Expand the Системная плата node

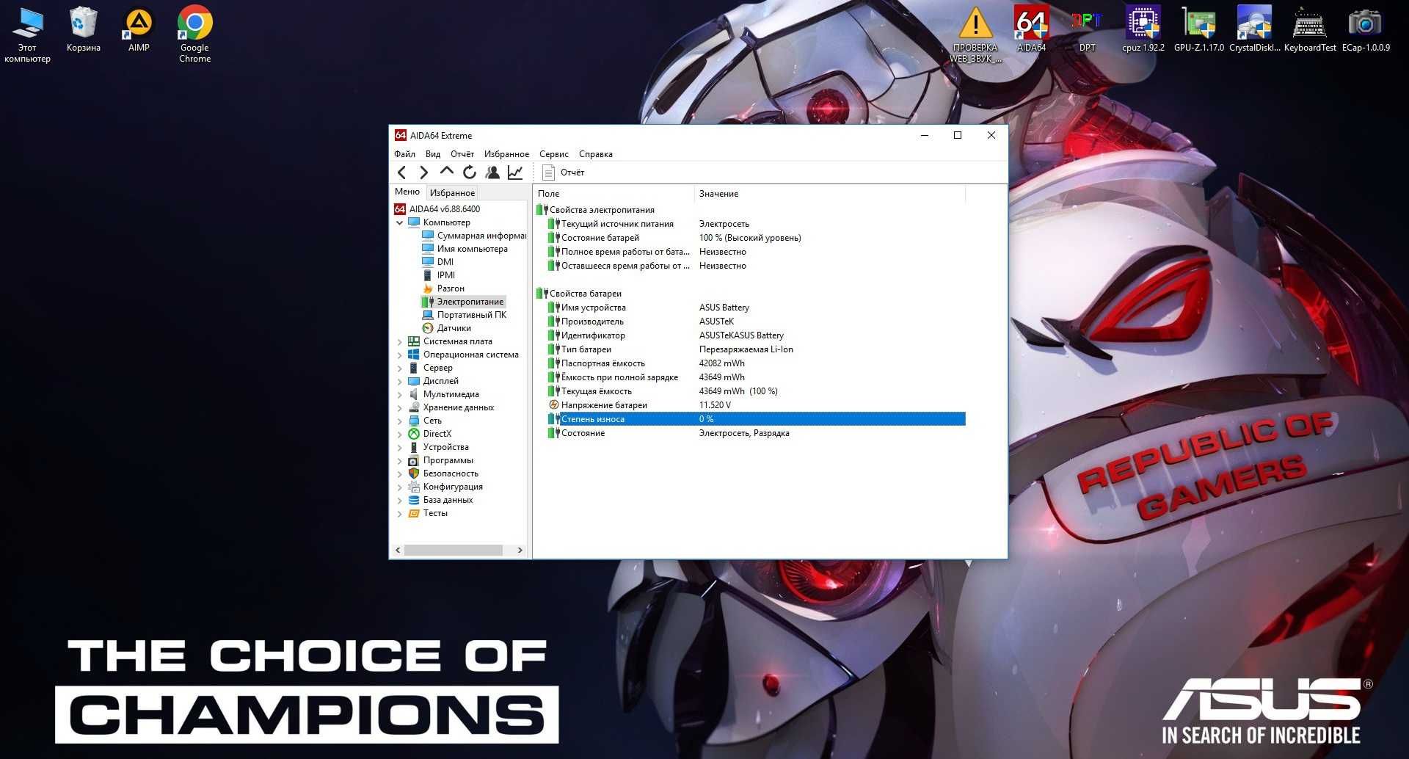point(399,341)
